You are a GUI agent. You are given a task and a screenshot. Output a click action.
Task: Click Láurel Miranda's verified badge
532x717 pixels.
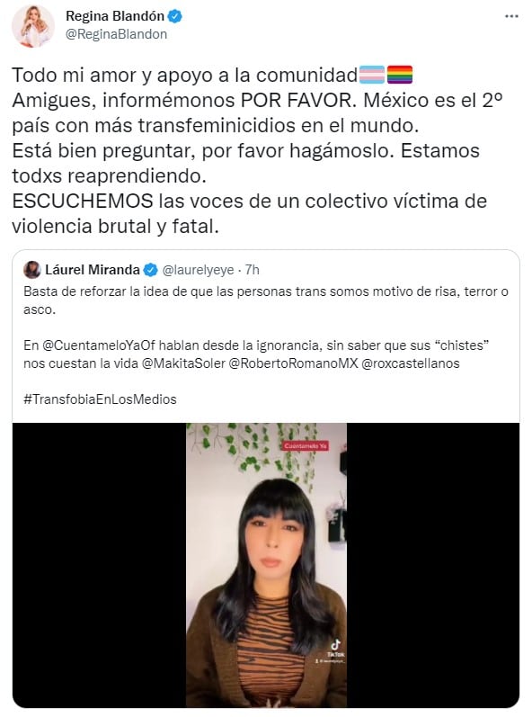coord(150,270)
